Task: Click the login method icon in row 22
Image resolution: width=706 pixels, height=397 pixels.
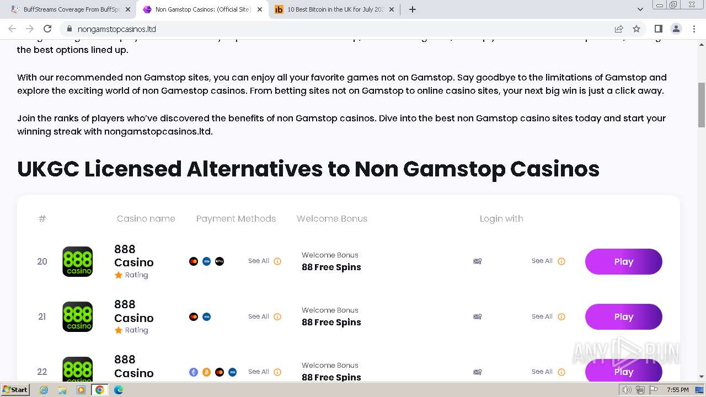Action: click(x=478, y=372)
